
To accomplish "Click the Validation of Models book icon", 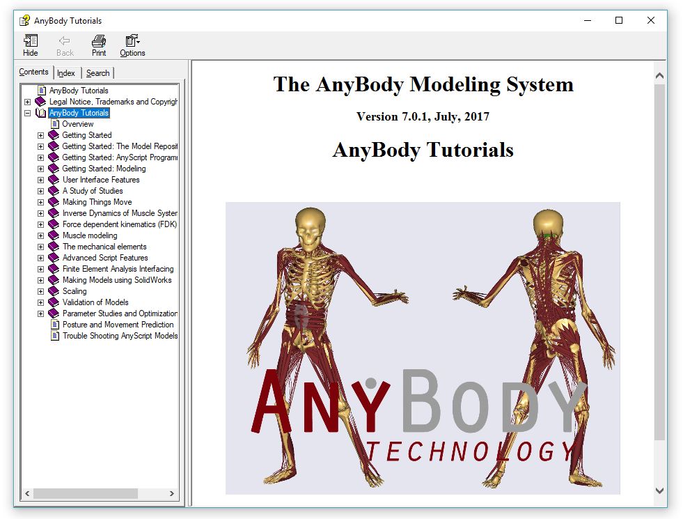I will [54, 302].
